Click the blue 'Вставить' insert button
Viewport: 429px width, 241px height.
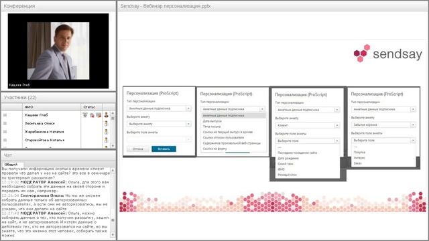164,149
